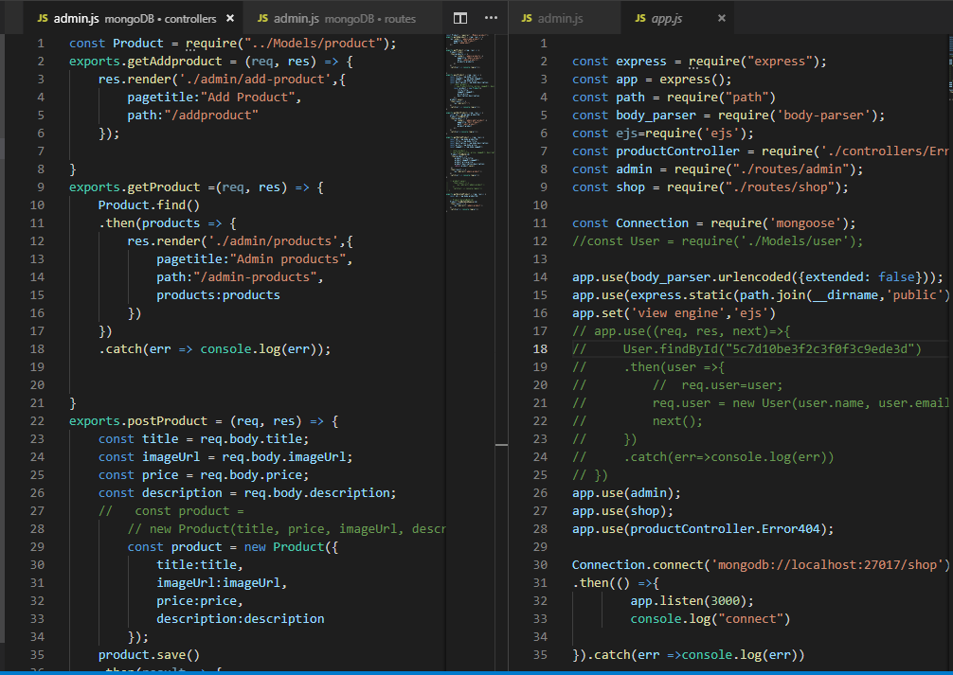Screen dimensions: 953x675
Task: Click line number 18 in app.js editor
Action: tap(540, 348)
